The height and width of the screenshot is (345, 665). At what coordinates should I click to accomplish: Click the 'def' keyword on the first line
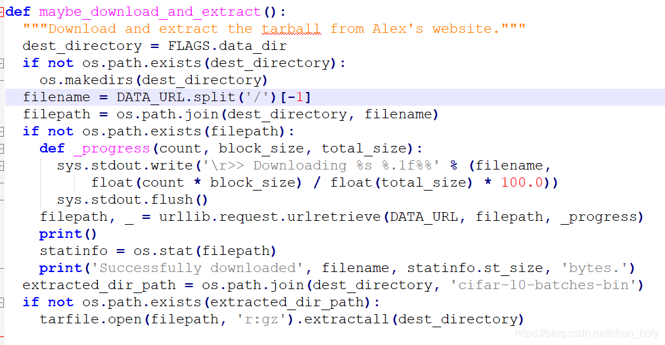pyautogui.click(x=18, y=12)
